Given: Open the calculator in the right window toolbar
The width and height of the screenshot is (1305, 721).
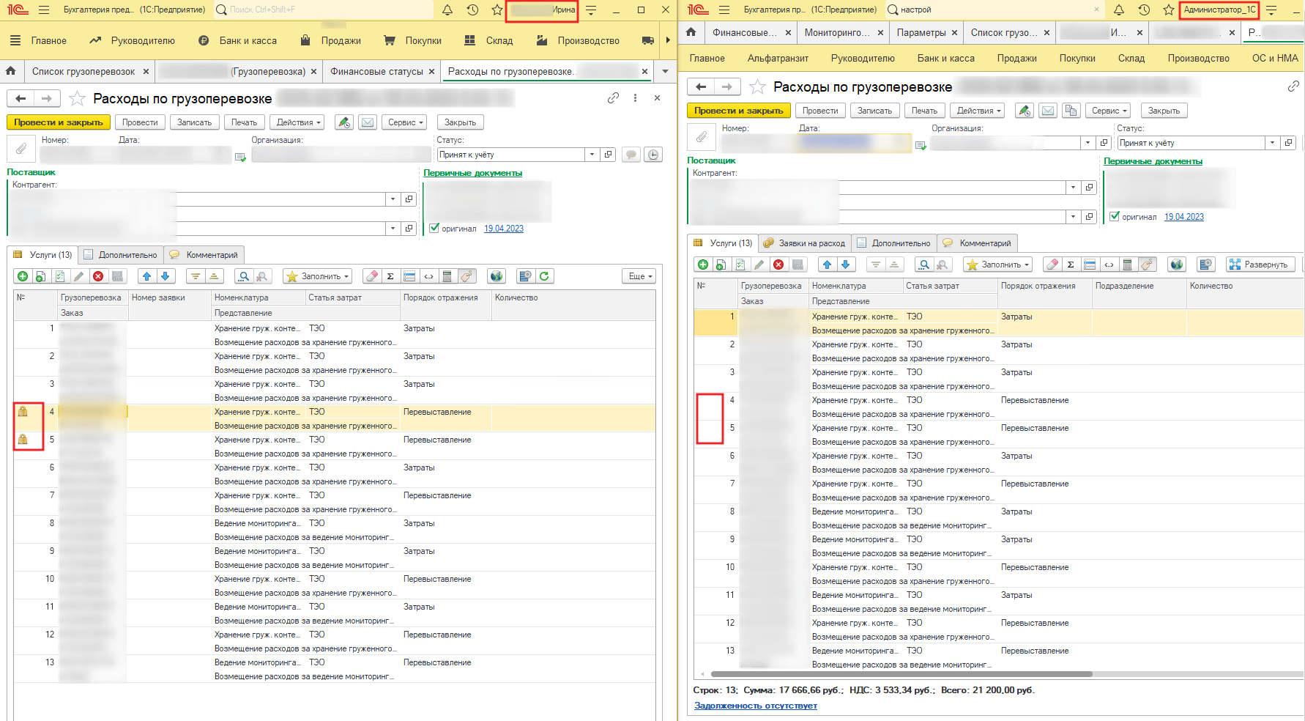Looking at the screenshot, I should point(1128,265).
